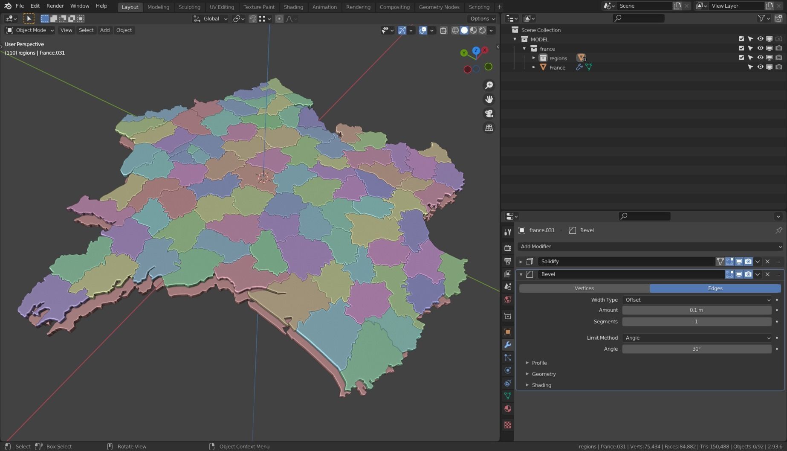Viewport: 787px width, 451px height.
Task: Toggle Bevel modifier render camera visibility
Action: coord(748,274)
